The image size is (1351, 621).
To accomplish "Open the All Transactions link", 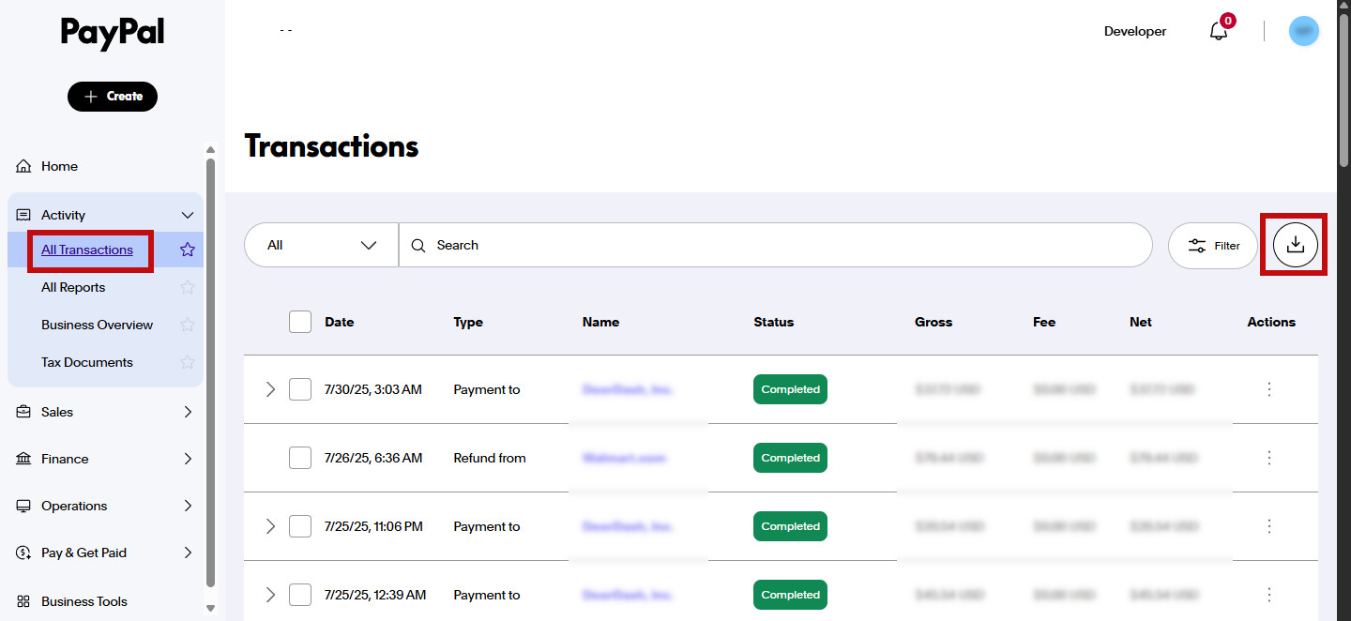I will point(87,250).
